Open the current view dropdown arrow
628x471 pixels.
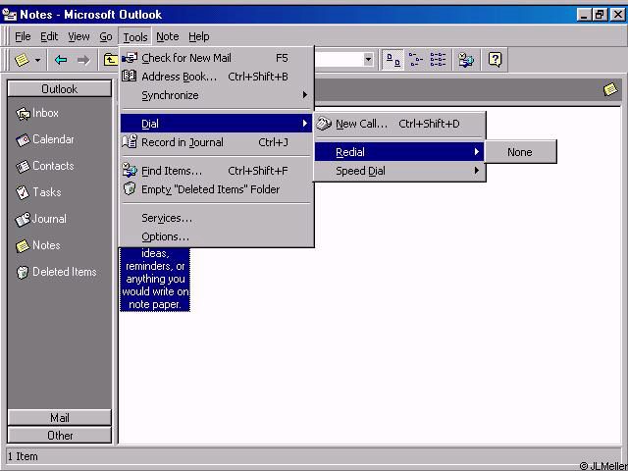click(369, 60)
